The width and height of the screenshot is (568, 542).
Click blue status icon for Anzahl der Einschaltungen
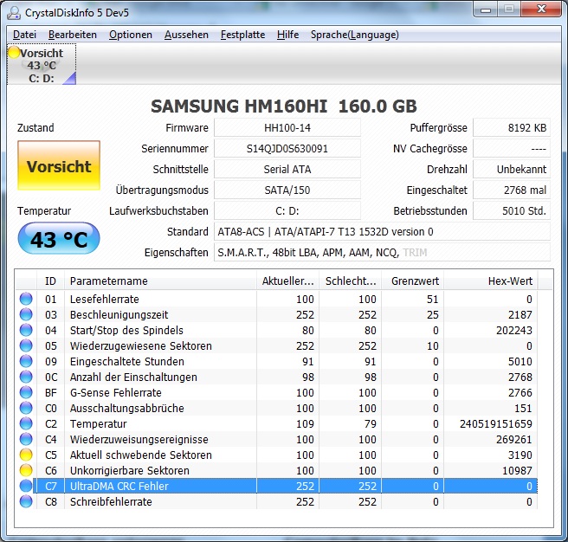[26, 377]
